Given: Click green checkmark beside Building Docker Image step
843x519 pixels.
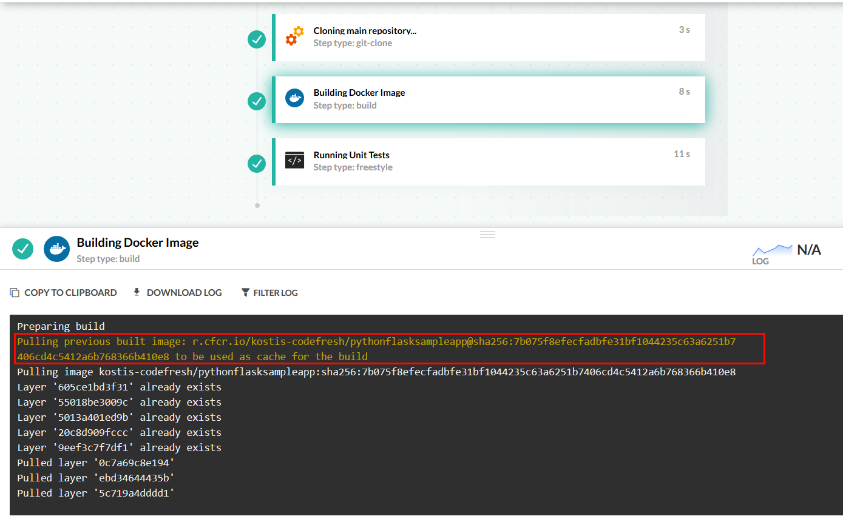Looking at the screenshot, I should 257,101.
